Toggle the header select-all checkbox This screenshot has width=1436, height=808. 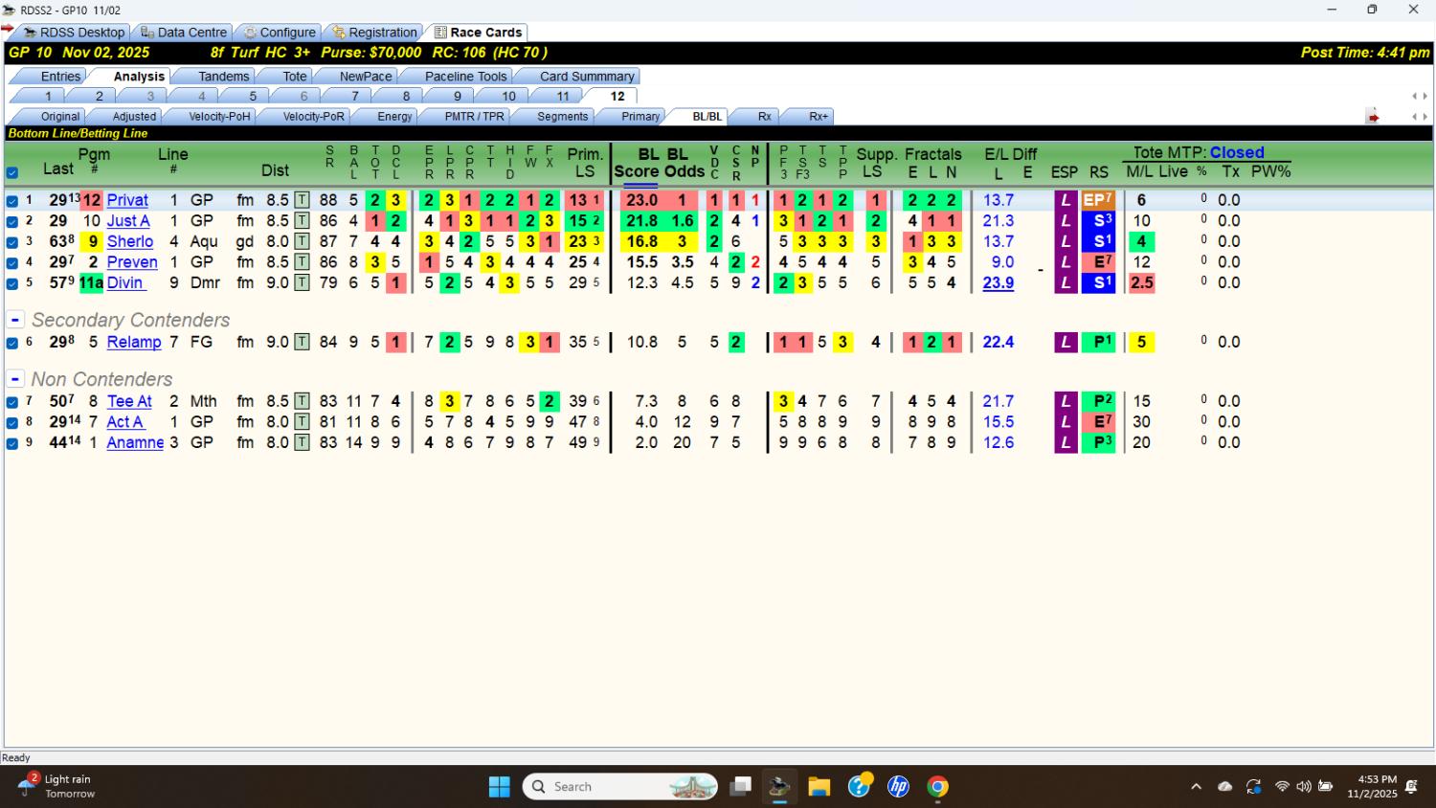12,173
